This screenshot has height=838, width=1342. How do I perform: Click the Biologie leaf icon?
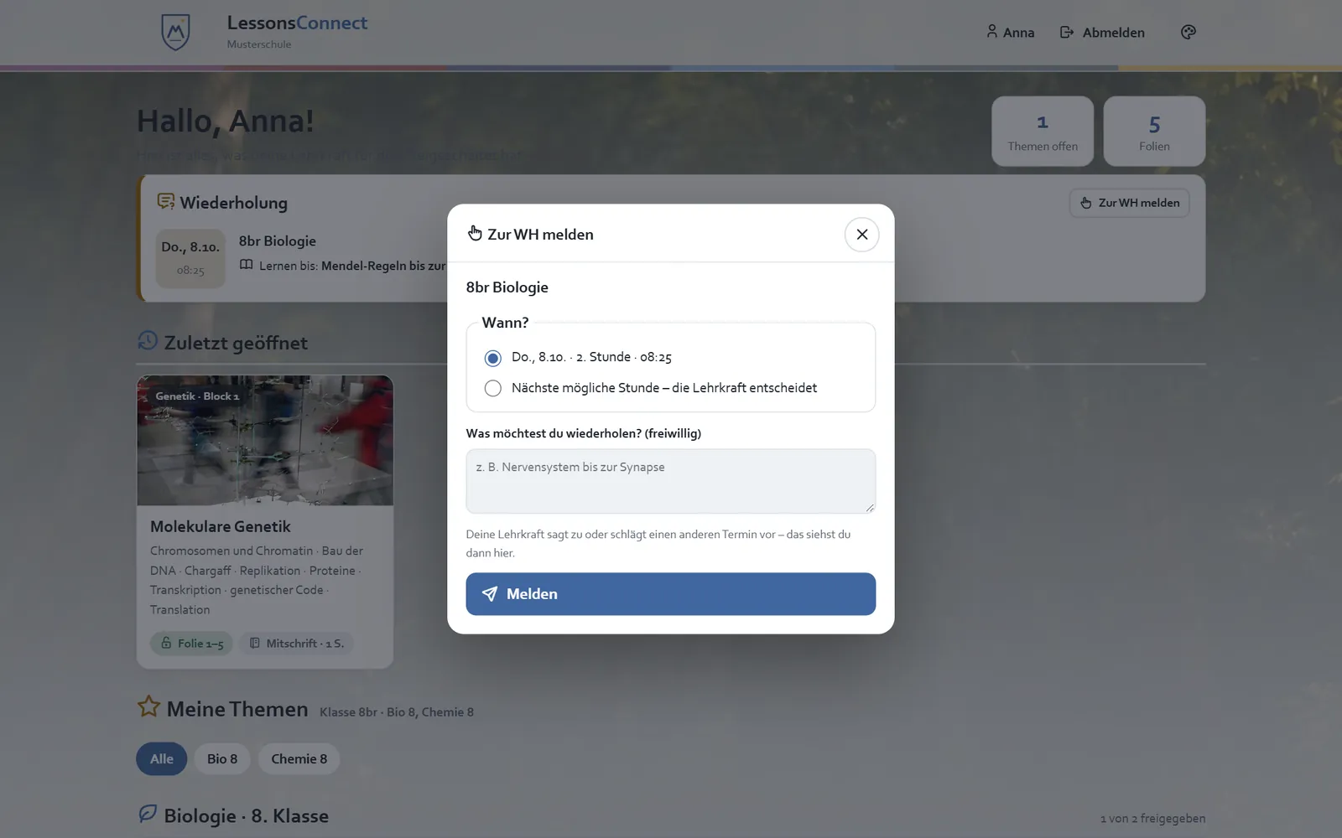(x=148, y=814)
